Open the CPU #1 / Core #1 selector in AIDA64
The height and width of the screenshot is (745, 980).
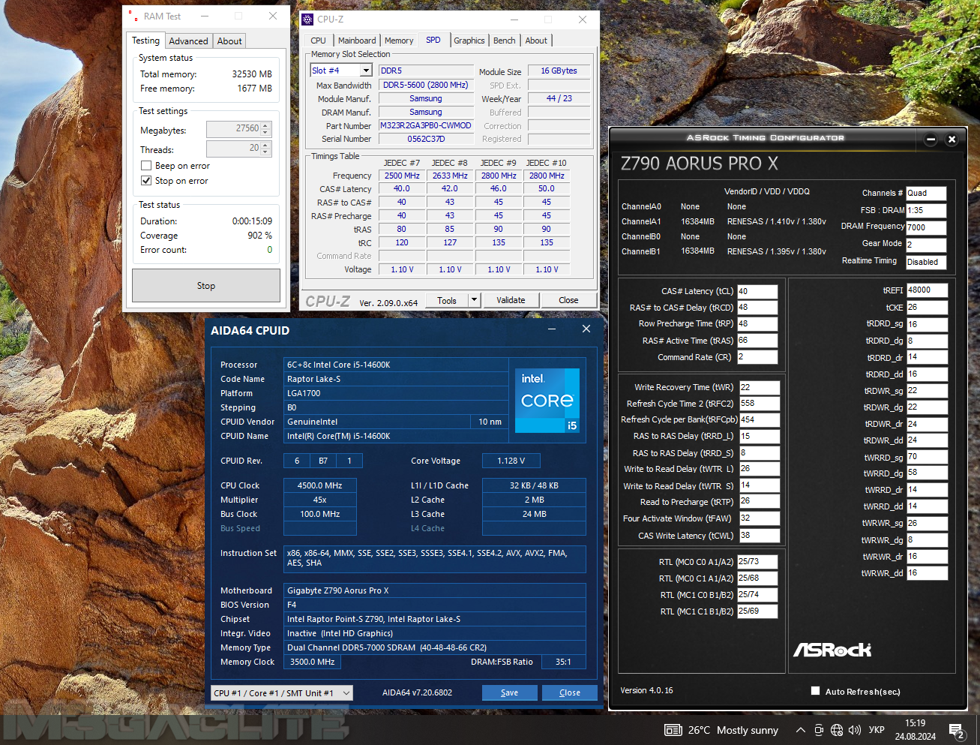pos(282,693)
